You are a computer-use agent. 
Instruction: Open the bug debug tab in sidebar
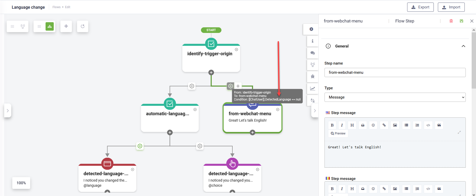click(312, 77)
